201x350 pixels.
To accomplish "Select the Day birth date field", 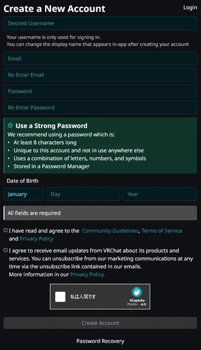I will pos(83,194).
